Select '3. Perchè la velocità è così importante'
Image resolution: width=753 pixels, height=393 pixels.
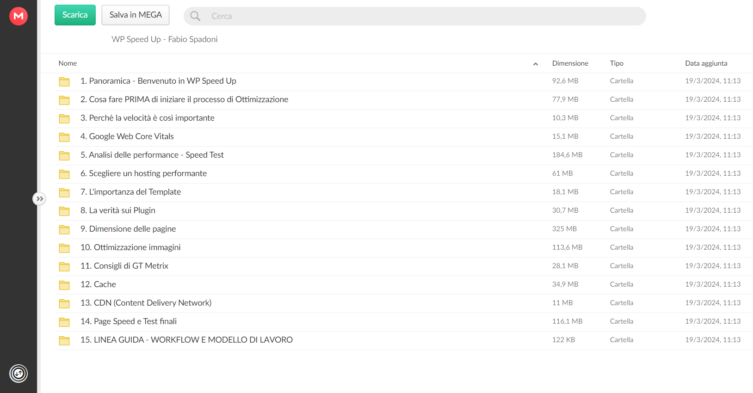coord(147,118)
